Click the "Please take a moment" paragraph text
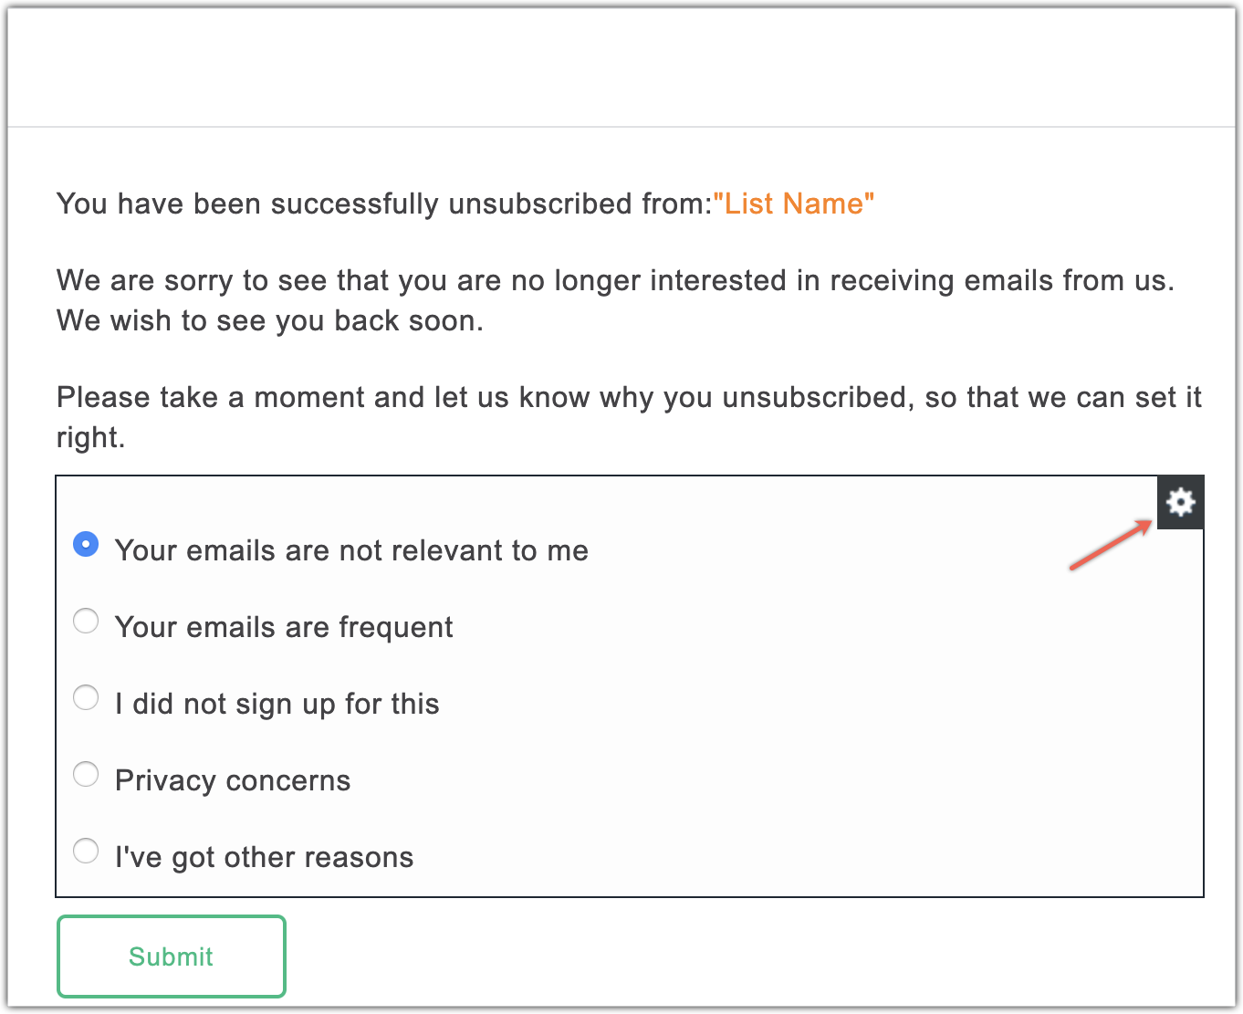1243x1014 pixels. coord(629,417)
